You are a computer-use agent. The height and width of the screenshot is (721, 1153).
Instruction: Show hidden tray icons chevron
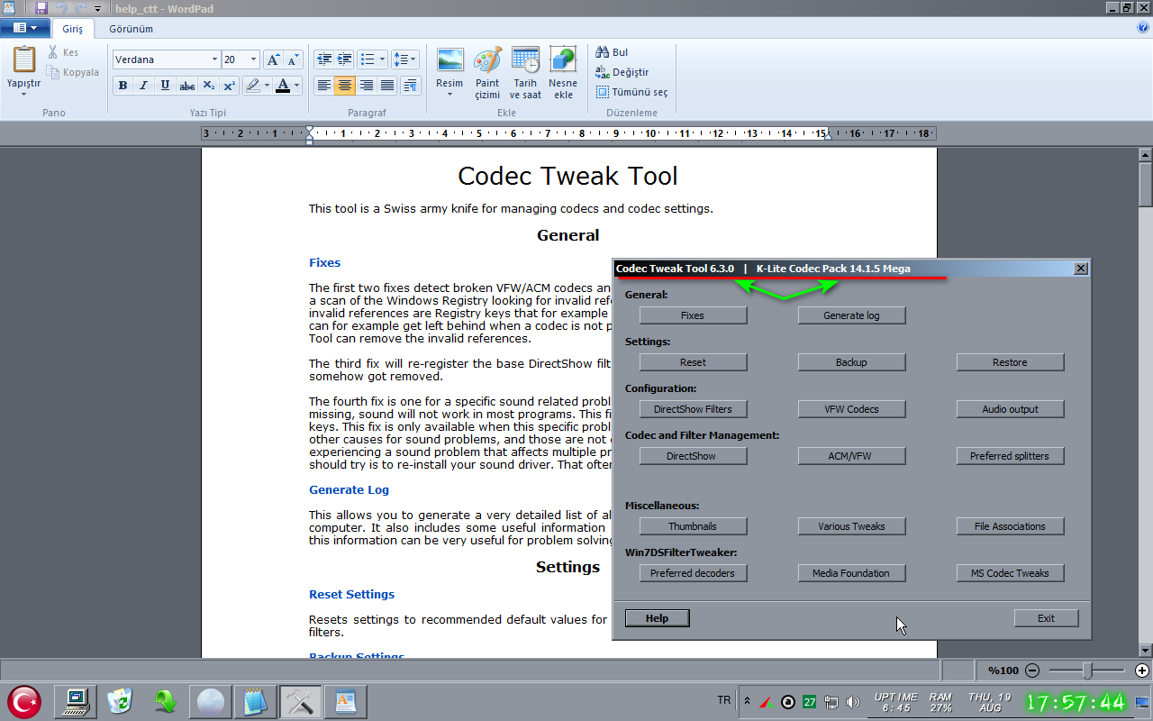(x=747, y=701)
